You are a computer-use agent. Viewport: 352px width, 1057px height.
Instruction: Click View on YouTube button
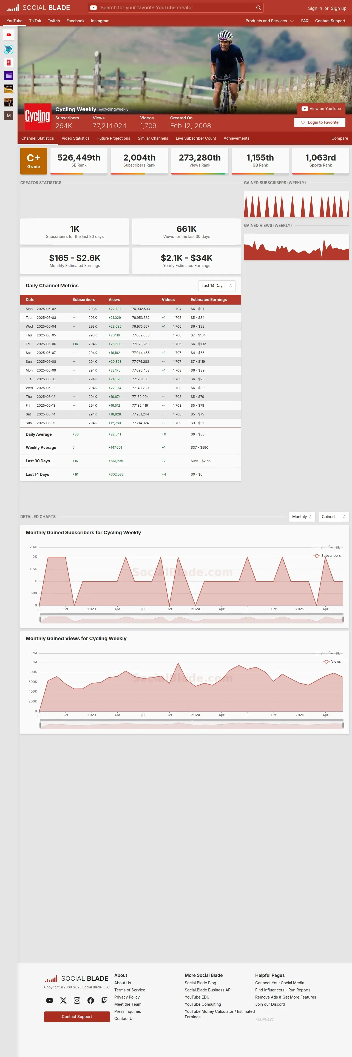tap(321, 109)
